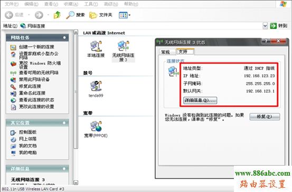Click the Repair (修复) button in dialog
Screen dimensions: 292x192
pos(265,116)
